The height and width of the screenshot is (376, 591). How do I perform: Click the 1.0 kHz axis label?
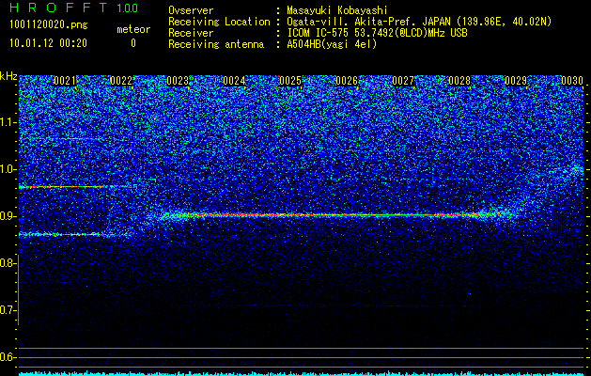[x=8, y=169]
